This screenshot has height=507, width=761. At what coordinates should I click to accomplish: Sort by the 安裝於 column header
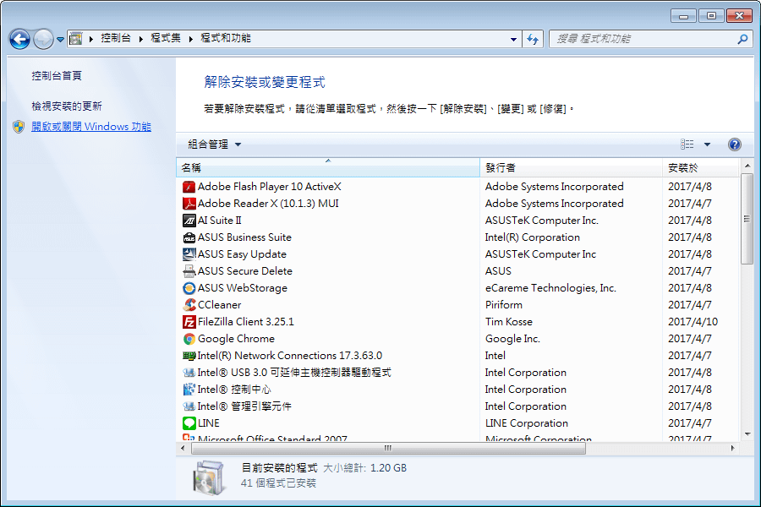tap(701, 168)
